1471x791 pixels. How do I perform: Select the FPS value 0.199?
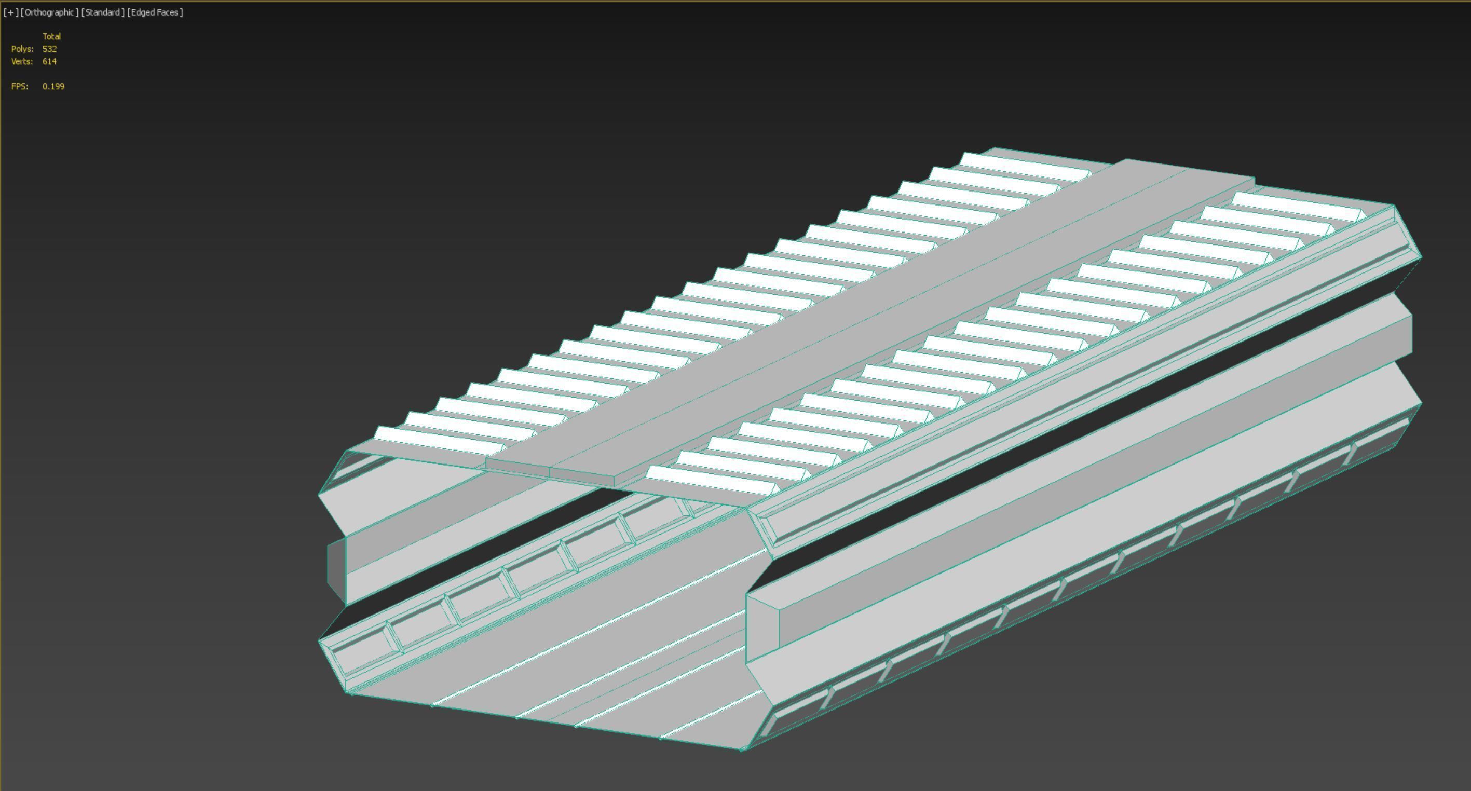tap(53, 86)
